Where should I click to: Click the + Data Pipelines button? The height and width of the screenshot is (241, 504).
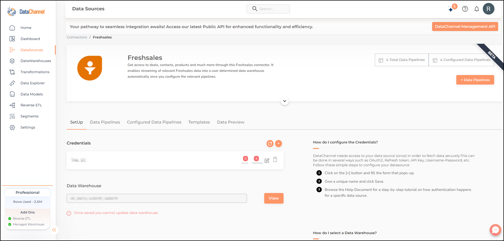(475, 80)
